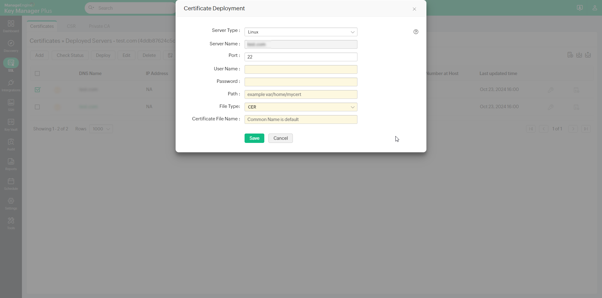
Task: Switch to the Certificates tab
Action: click(42, 26)
